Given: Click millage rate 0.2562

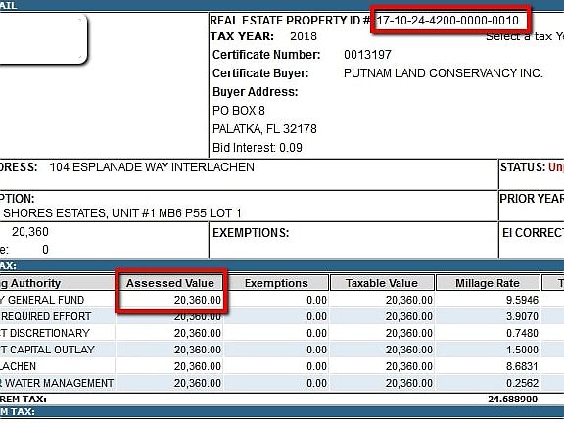Looking at the screenshot, I should [x=522, y=383].
